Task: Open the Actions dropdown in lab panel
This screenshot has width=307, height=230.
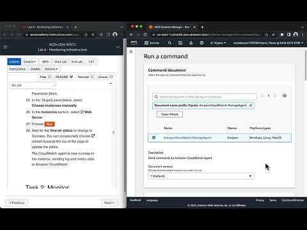Action: click(x=51, y=69)
